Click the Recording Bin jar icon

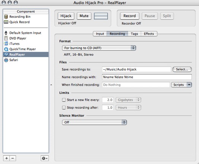[x=6, y=17]
